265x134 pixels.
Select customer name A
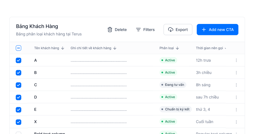[x=35, y=60]
